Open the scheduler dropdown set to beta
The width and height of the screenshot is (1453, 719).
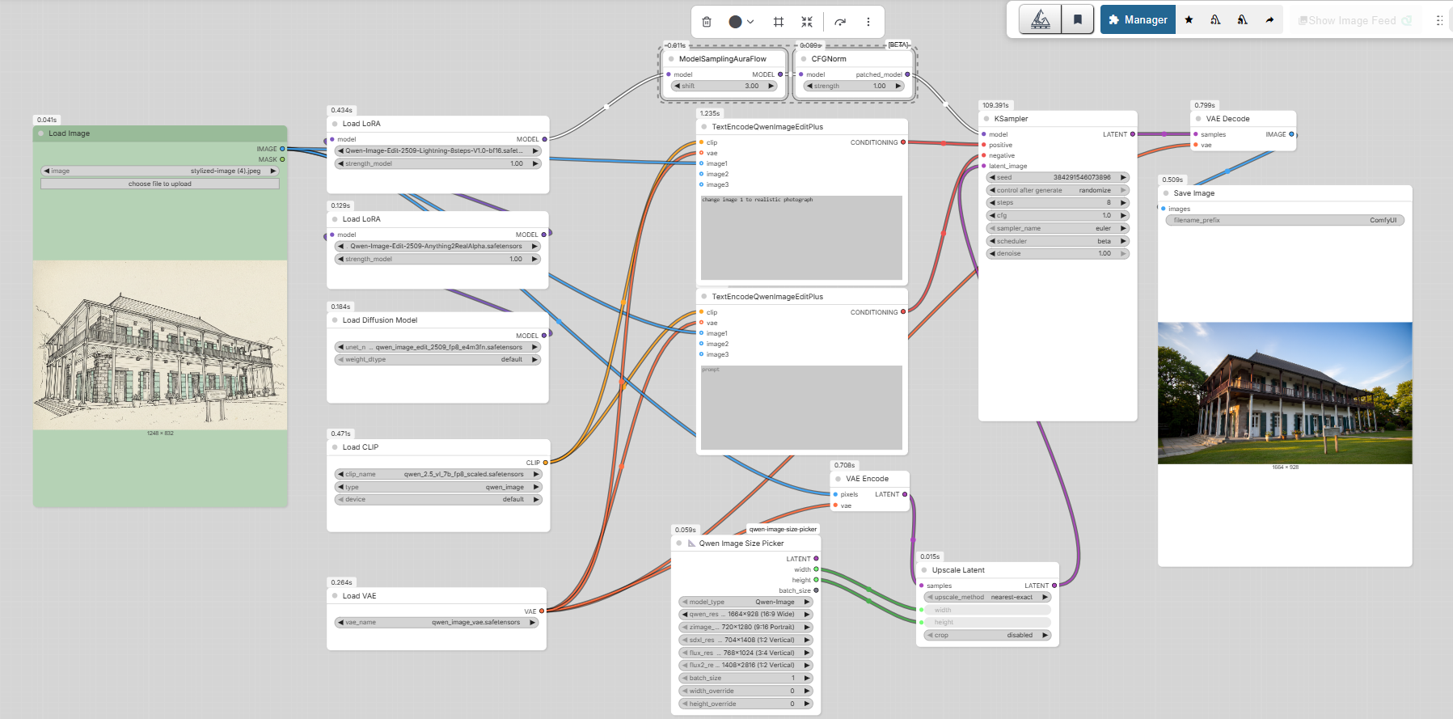(x=1058, y=241)
